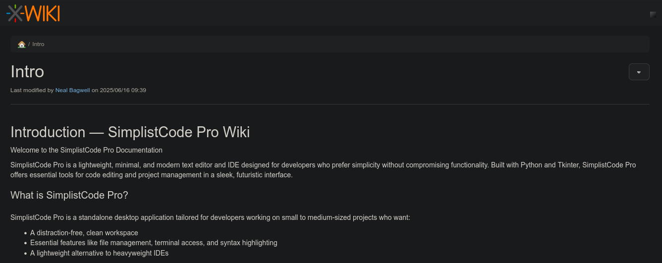Open the Intro breadcrumb item

(x=38, y=44)
